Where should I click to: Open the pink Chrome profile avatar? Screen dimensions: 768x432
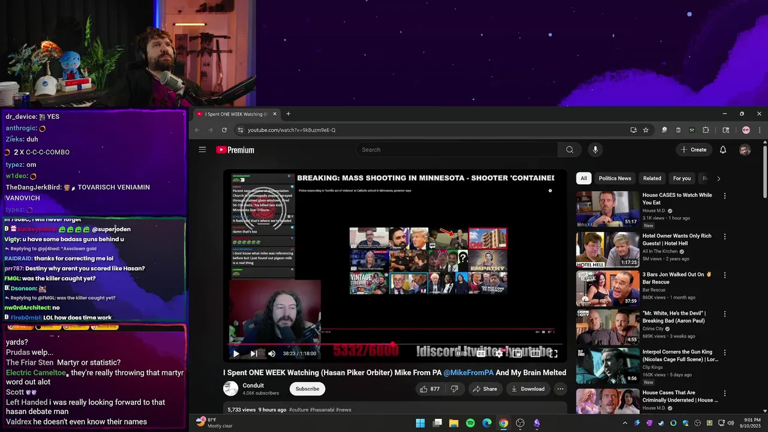746,130
